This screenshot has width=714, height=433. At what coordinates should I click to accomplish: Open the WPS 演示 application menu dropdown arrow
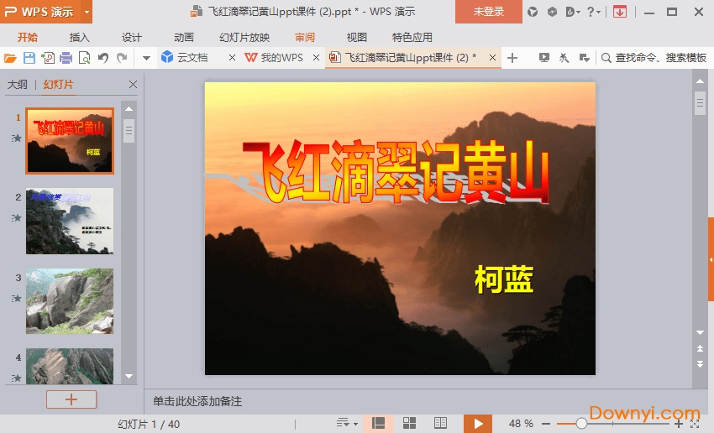pos(87,12)
